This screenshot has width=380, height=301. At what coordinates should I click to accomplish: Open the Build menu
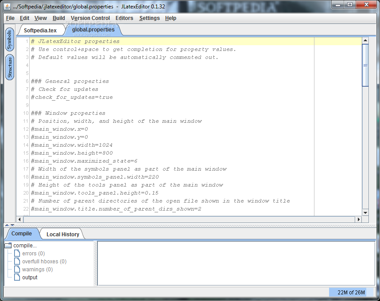(x=58, y=18)
